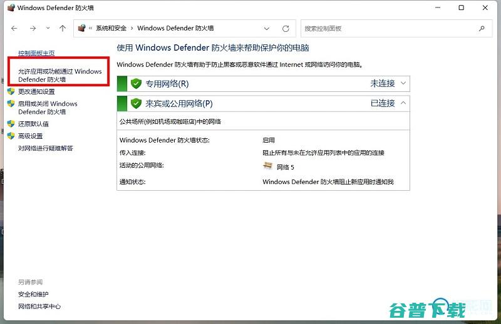Click the 已连接 status text

point(383,103)
